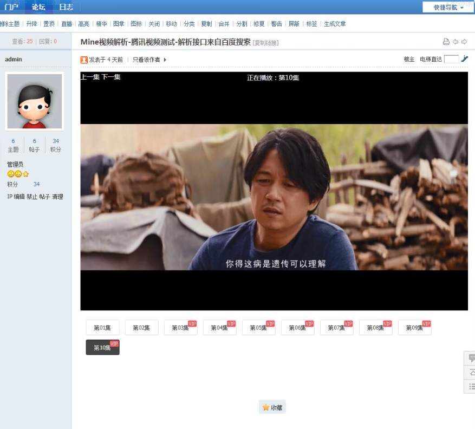
Task: Choose 关闭 to close the thread
Action: coord(154,24)
